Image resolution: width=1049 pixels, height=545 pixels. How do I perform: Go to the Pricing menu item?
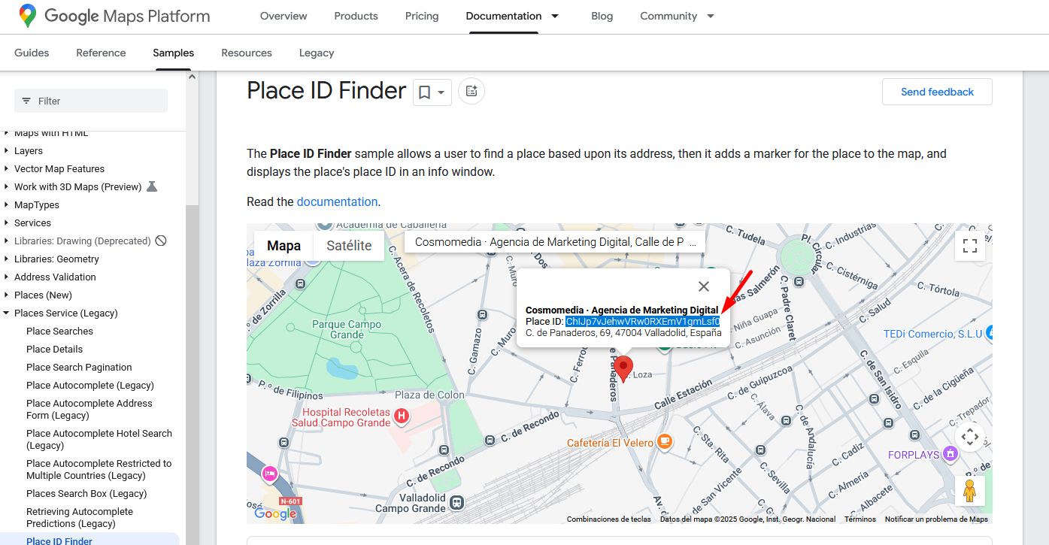coord(422,16)
